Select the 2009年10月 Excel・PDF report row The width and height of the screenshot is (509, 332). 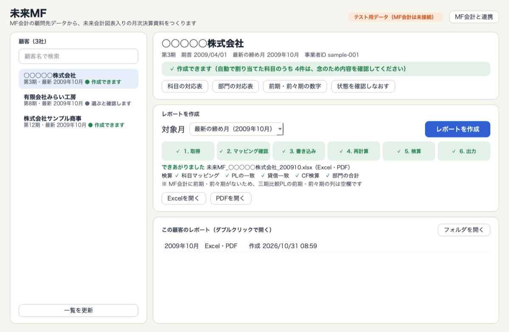click(x=326, y=246)
